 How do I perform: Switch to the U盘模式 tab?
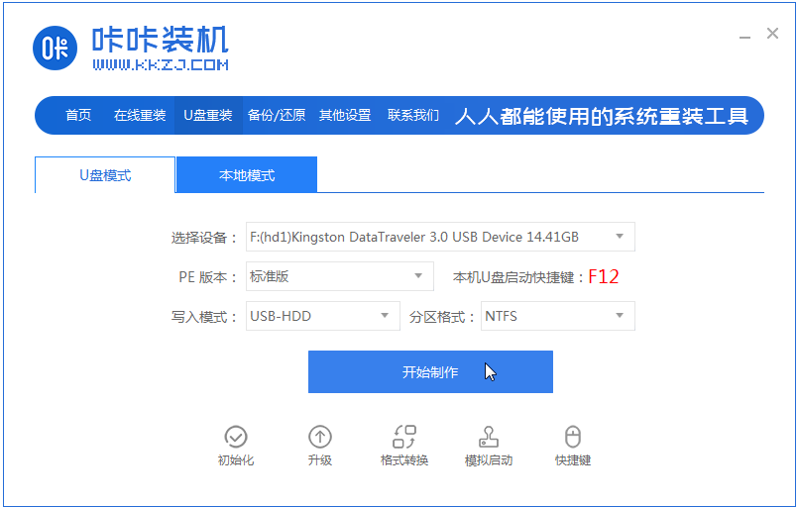(x=105, y=175)
